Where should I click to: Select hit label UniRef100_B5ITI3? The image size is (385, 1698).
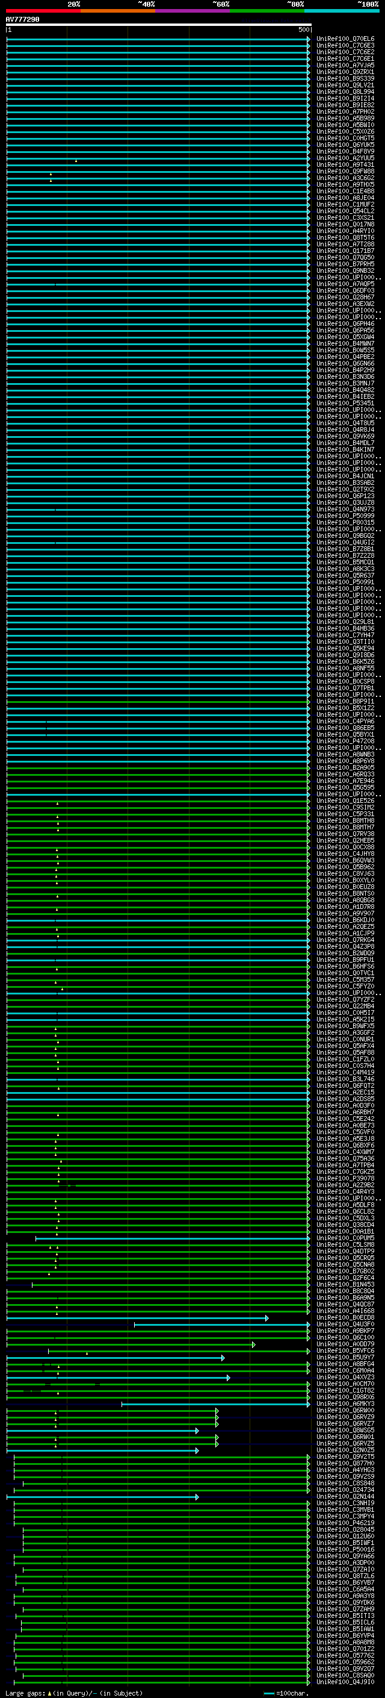pos(345,1615)
